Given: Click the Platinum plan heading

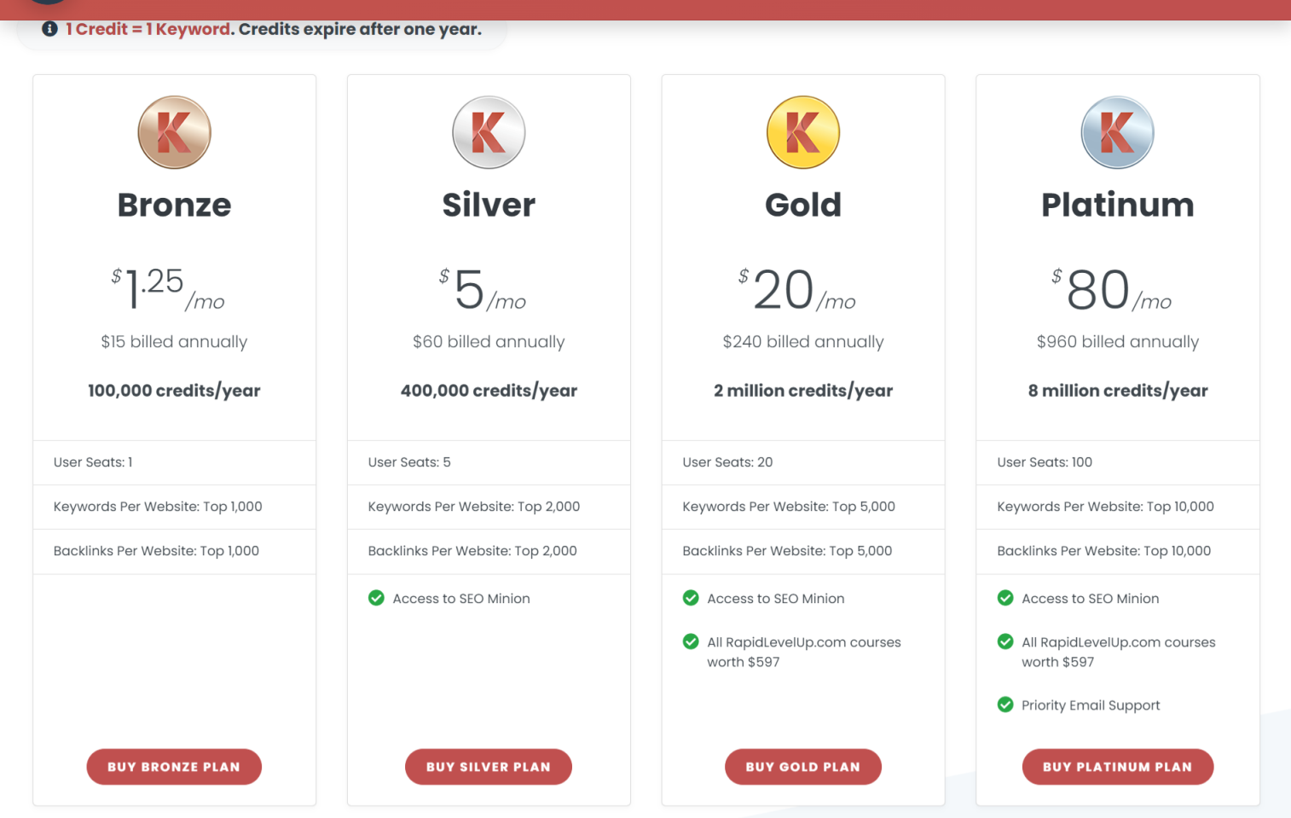Looking at the screenshot, I should (x=1117, y=205).
